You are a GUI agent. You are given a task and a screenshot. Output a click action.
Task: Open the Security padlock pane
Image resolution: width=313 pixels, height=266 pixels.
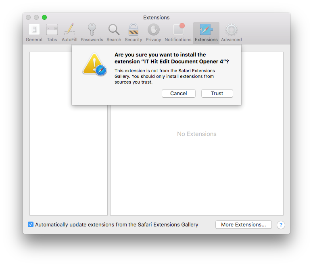[x=134, y=33]
